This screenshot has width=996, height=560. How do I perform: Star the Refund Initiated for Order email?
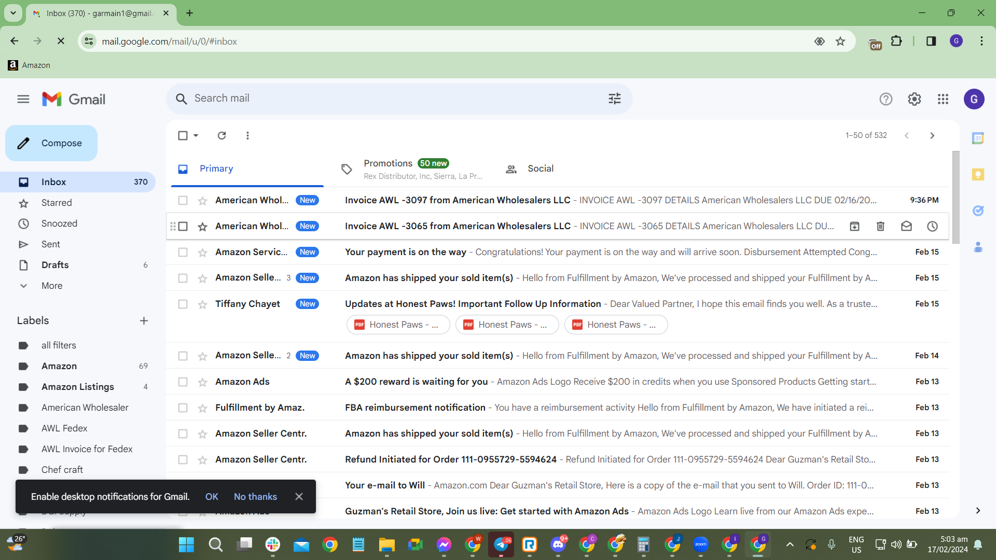point(202,459)
